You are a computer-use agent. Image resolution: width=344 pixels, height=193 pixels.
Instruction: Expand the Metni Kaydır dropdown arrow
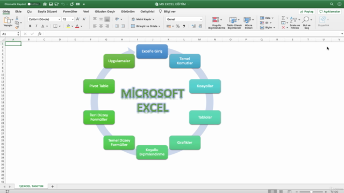153,19
